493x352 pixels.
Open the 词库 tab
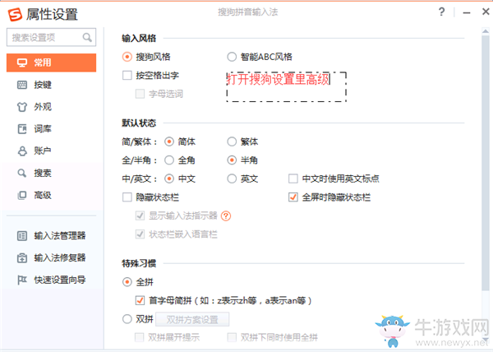[51, 128]
